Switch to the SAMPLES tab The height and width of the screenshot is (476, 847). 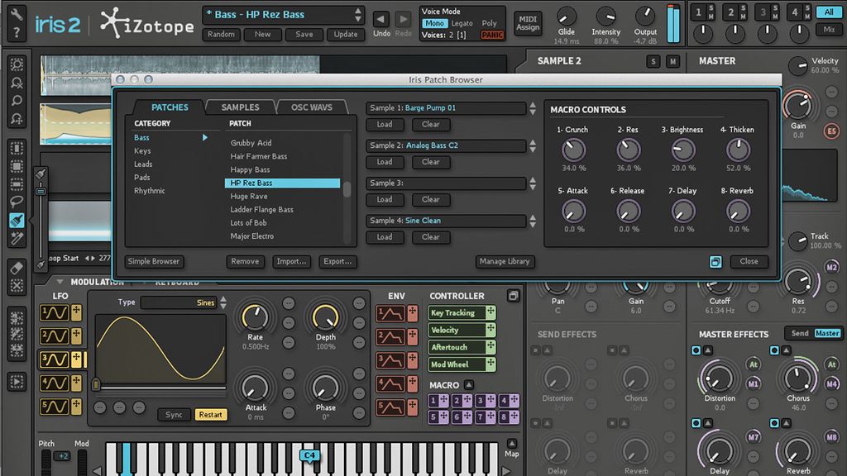click(240, 107)
